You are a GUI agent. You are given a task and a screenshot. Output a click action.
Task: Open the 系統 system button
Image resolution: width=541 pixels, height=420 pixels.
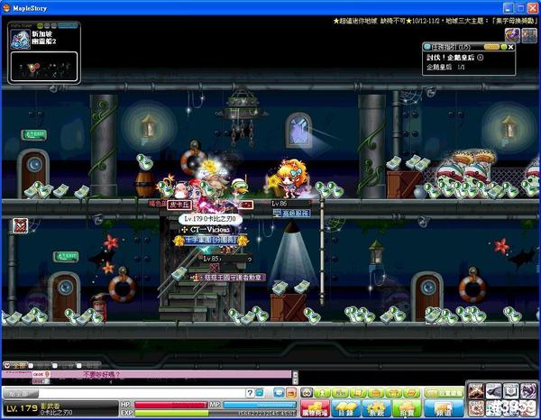pyautogui.click(x=376, y=408)
